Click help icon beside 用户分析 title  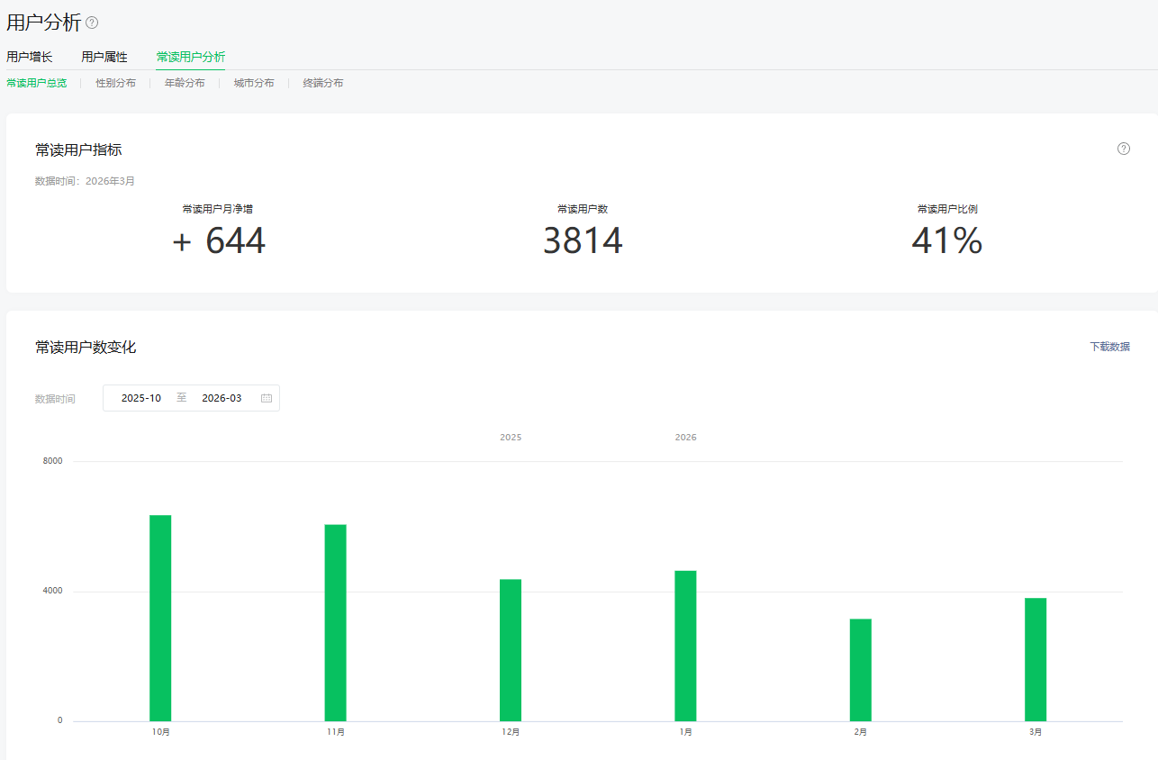(x=92, y=23)
